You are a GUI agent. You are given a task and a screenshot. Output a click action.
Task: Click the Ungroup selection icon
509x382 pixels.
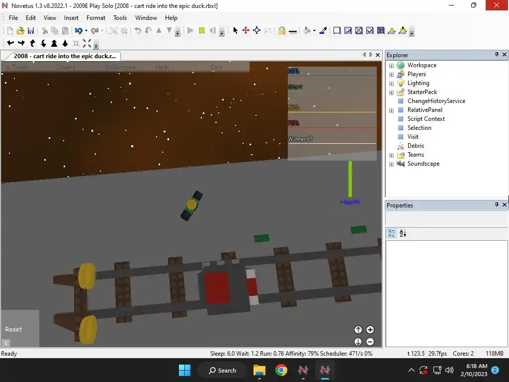[124, 30]
